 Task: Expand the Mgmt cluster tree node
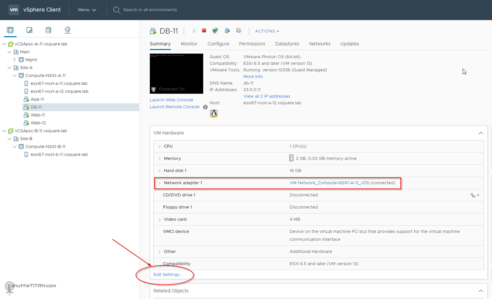pyautogui.click(x=15, y=60)
